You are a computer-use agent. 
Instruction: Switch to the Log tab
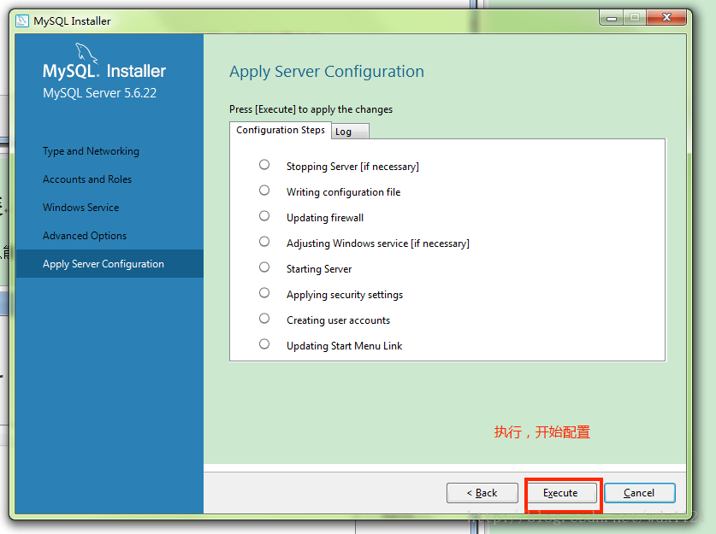pyautogui.click(x=349, y=132)
